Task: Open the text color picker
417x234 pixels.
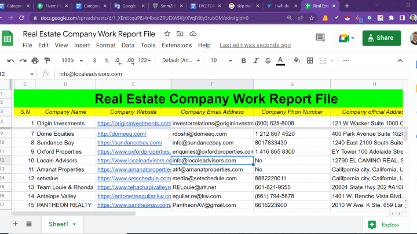Action: pyautogui.click(x=280, y=61)
